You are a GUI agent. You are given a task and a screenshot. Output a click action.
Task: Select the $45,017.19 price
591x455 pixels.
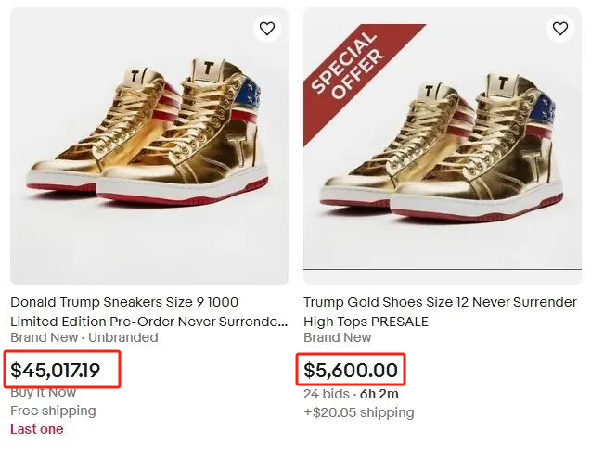tap(63, 371)
